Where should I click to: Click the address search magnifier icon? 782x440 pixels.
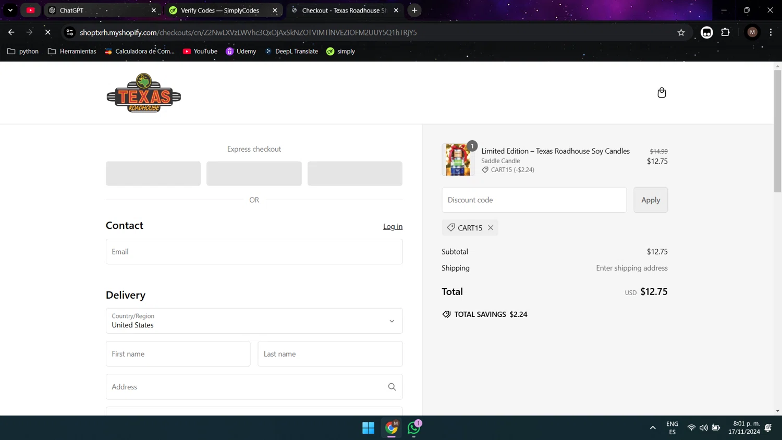coord(392,387)
